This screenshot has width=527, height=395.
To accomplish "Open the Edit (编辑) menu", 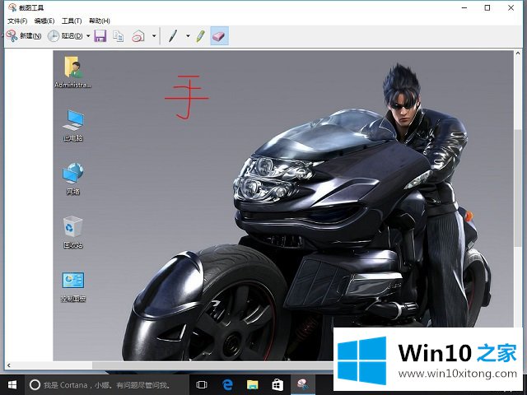I will tap(44, 21).
